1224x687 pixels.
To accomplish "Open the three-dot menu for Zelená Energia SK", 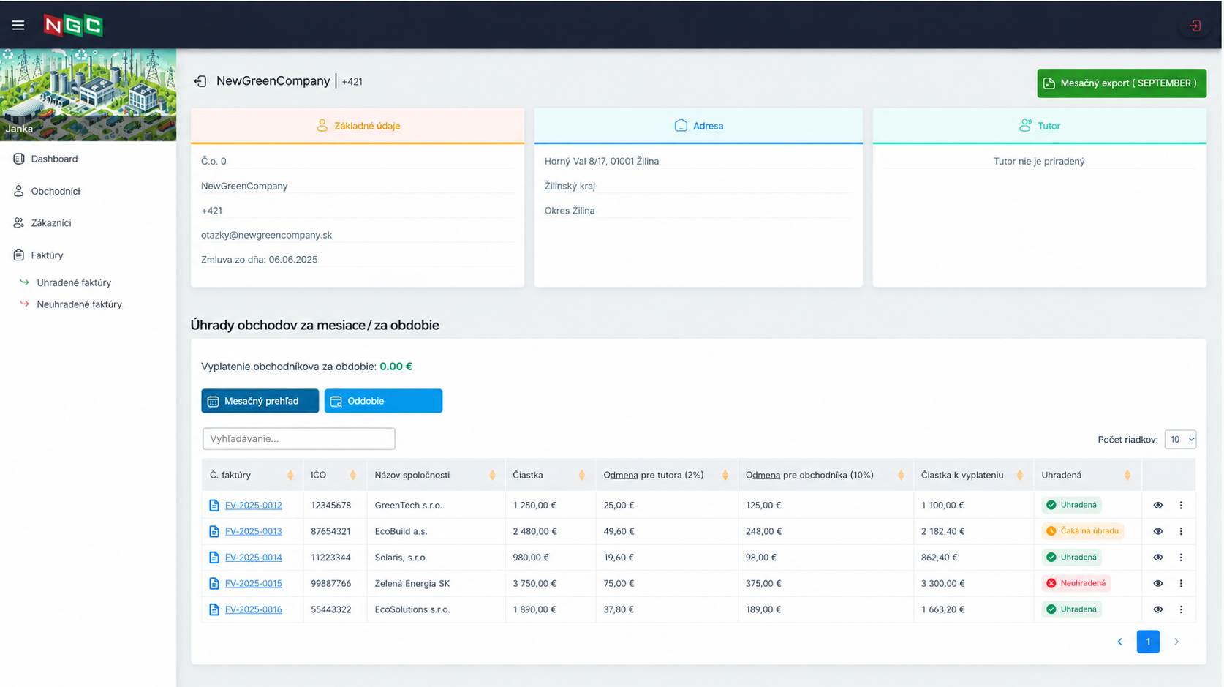I will 1181,584.
